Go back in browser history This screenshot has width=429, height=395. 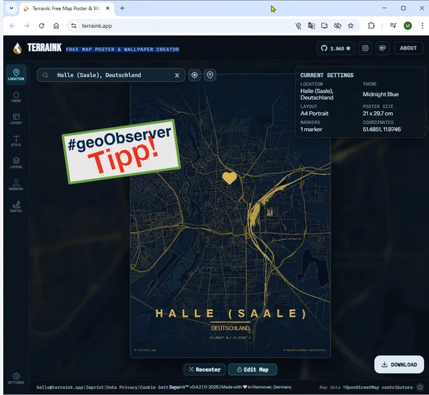(13, 26)
